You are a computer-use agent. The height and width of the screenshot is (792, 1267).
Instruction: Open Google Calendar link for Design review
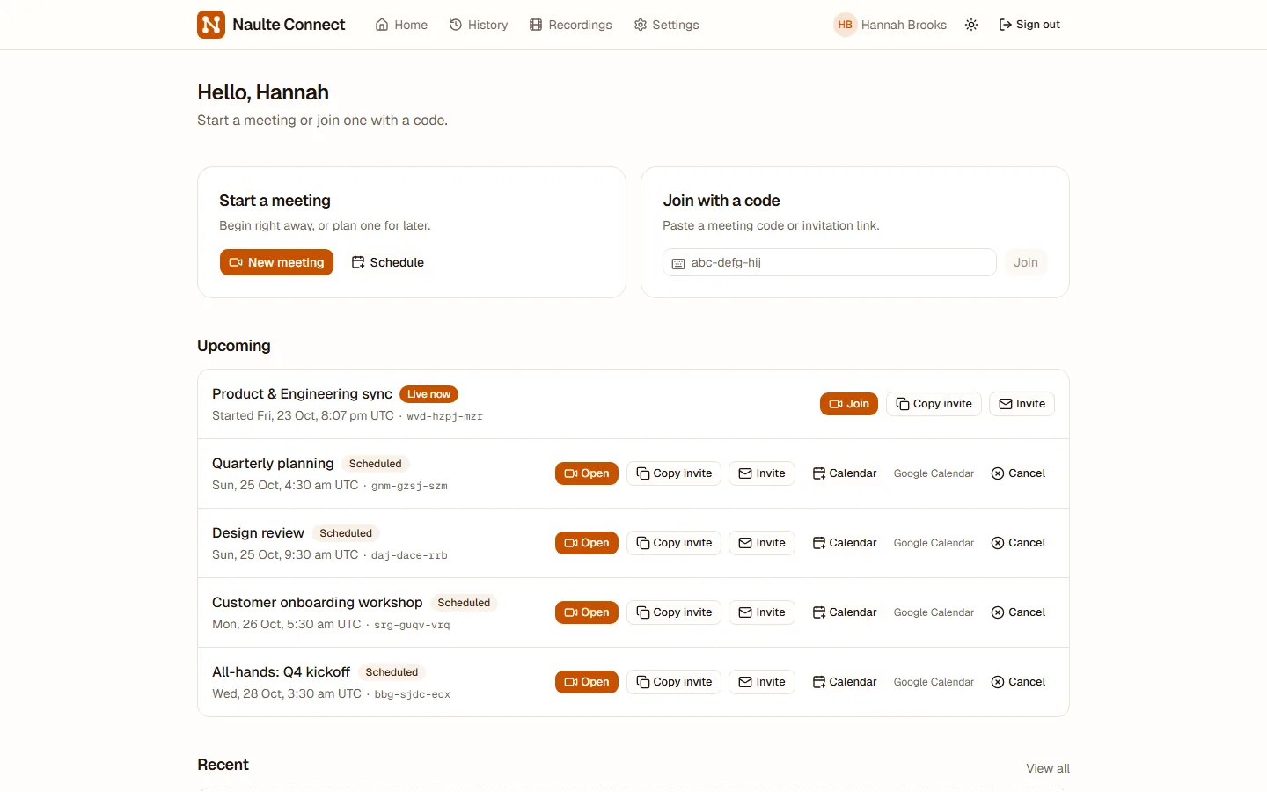pyautogui.click(x=934, y=543)
